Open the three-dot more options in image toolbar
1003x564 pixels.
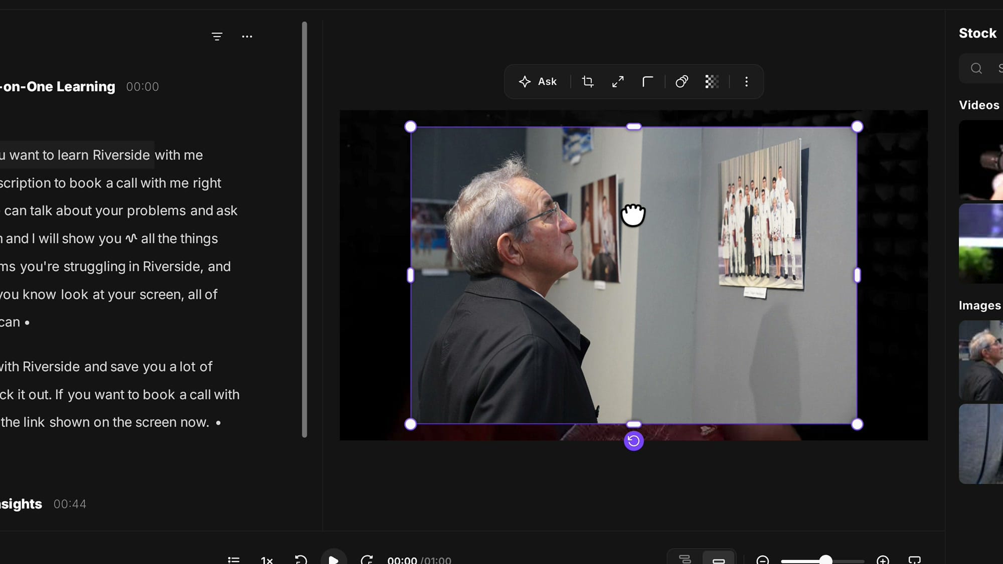point(746,82)
